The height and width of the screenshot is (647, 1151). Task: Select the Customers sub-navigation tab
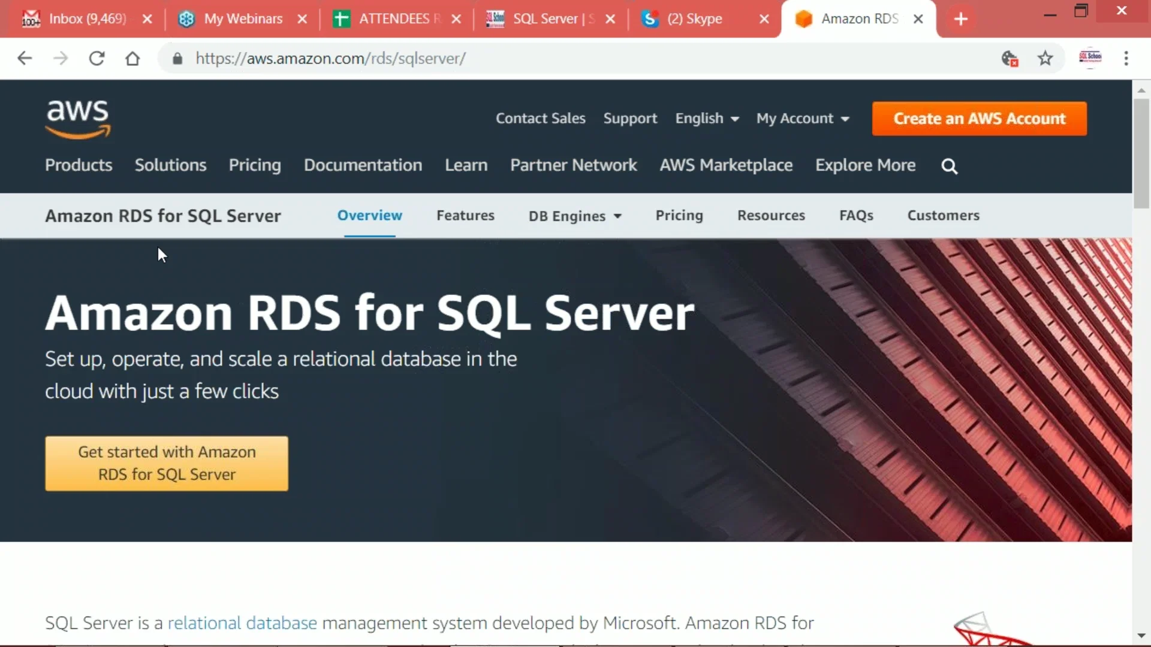coord(943,216)
